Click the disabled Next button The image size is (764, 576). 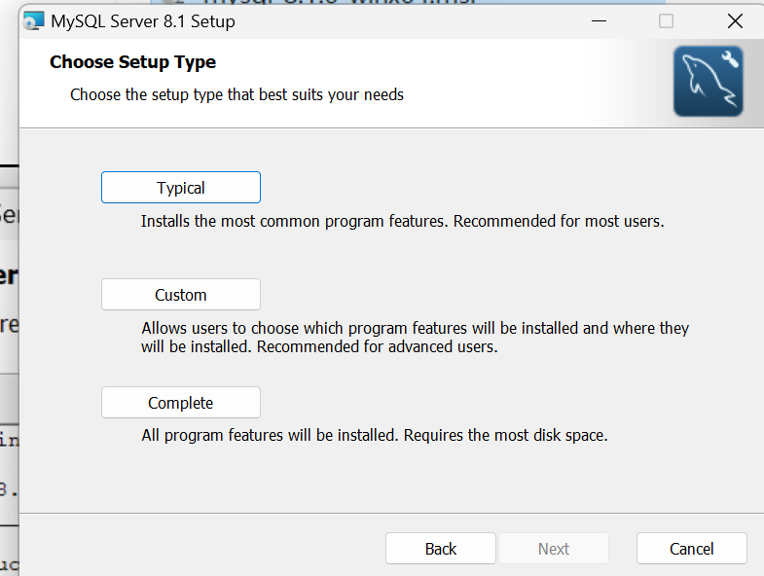point(554,549)
